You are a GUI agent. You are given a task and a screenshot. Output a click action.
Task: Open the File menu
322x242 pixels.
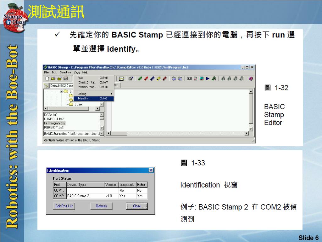[x=47, y=72]
